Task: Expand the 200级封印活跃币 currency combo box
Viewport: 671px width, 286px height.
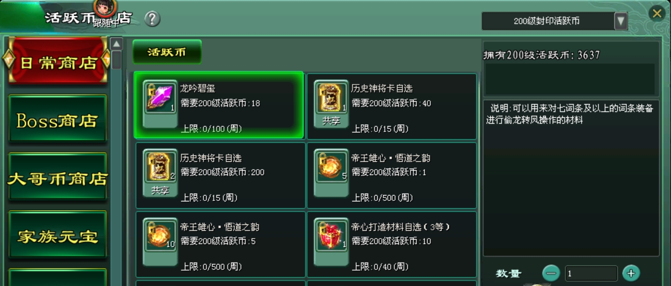Action: click(x=555, y=21)
